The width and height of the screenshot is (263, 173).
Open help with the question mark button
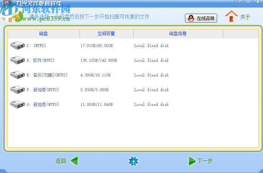point(239,2)
